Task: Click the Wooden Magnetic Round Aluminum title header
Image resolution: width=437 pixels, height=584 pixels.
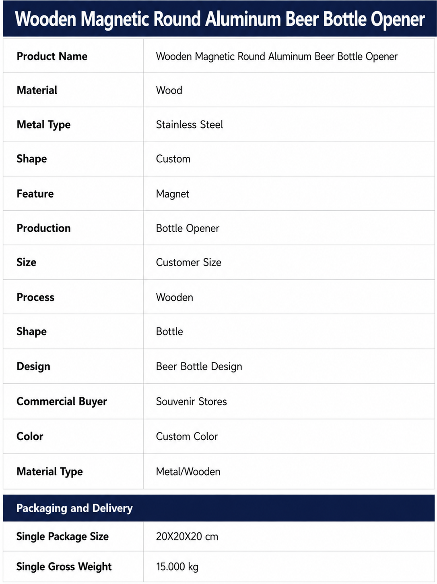Action: click(219, 19)
